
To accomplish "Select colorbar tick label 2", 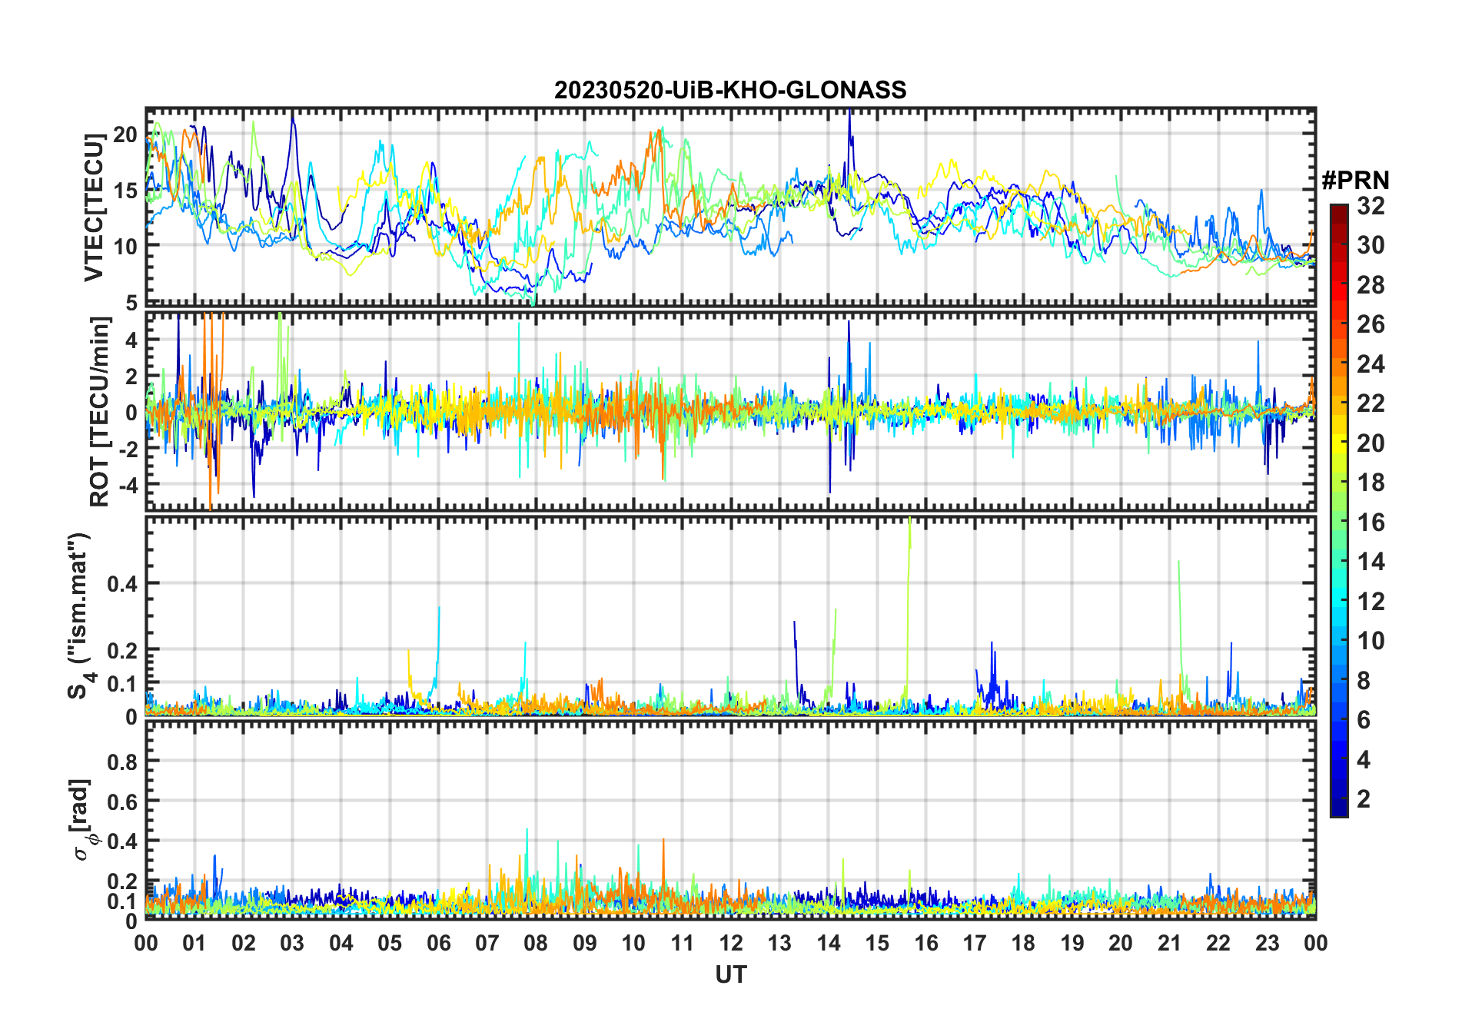I will coord(1364,799).
